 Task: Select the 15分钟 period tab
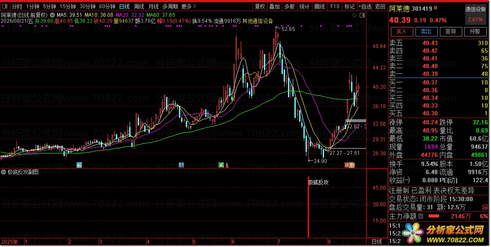[68, 6]
